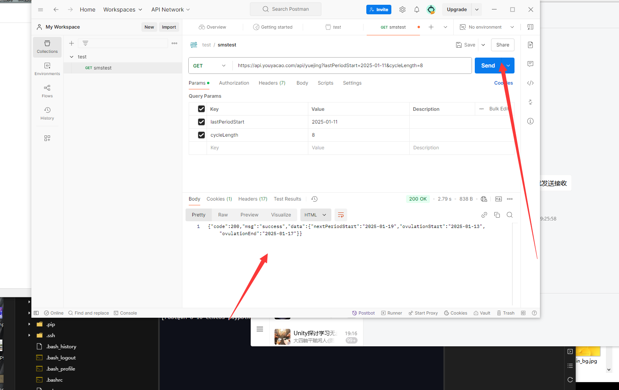Open the Collections sidebar panel
The height and width of the screenshot is (390, 619).
(x=47, y=47)
